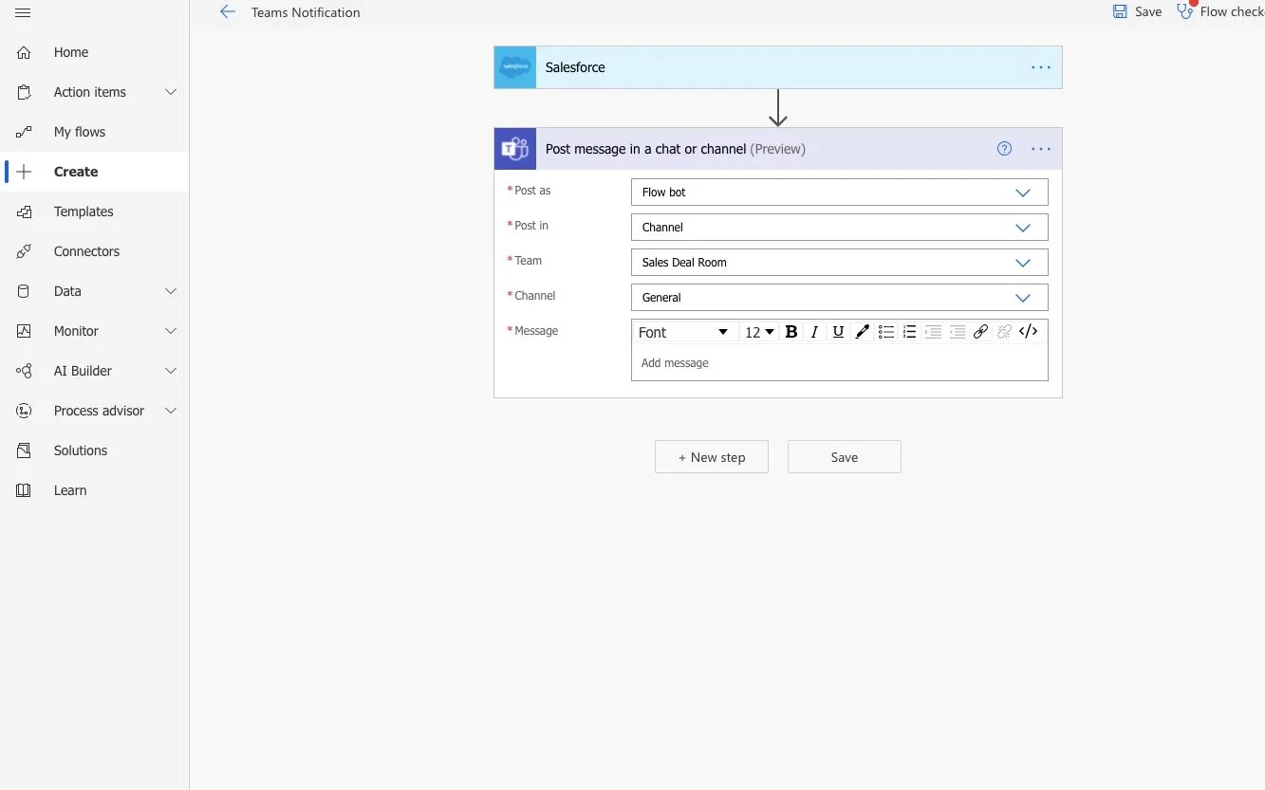Open My flows in sidebar

95,132
